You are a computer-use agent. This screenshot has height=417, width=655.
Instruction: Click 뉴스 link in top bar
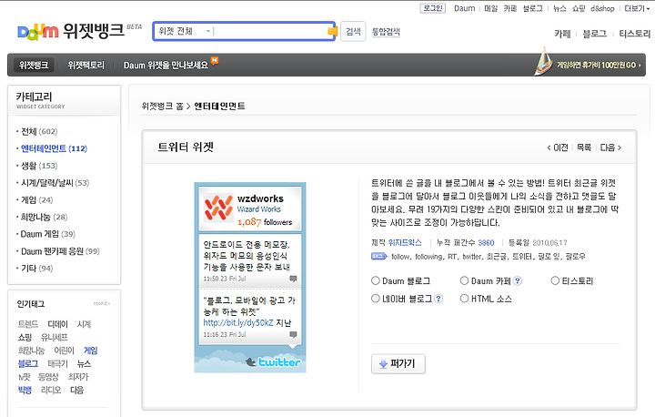click(559, 8)
